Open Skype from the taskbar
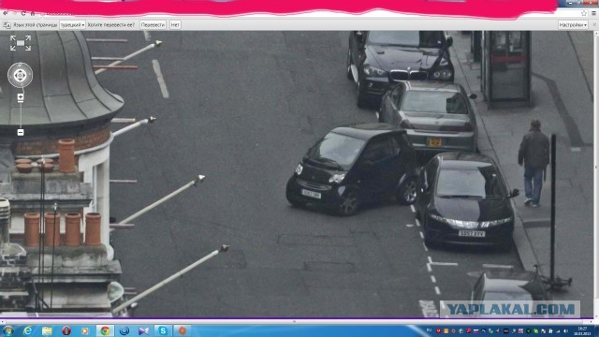 (x=163, y=330)
